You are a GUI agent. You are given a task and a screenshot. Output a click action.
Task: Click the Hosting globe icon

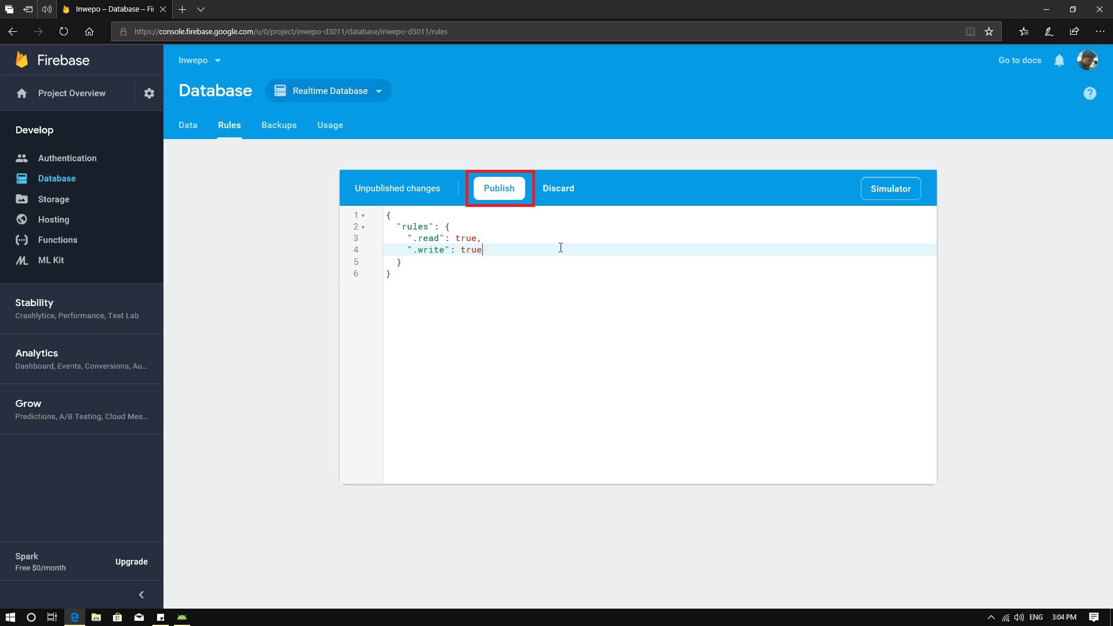[x=21, y=219]
